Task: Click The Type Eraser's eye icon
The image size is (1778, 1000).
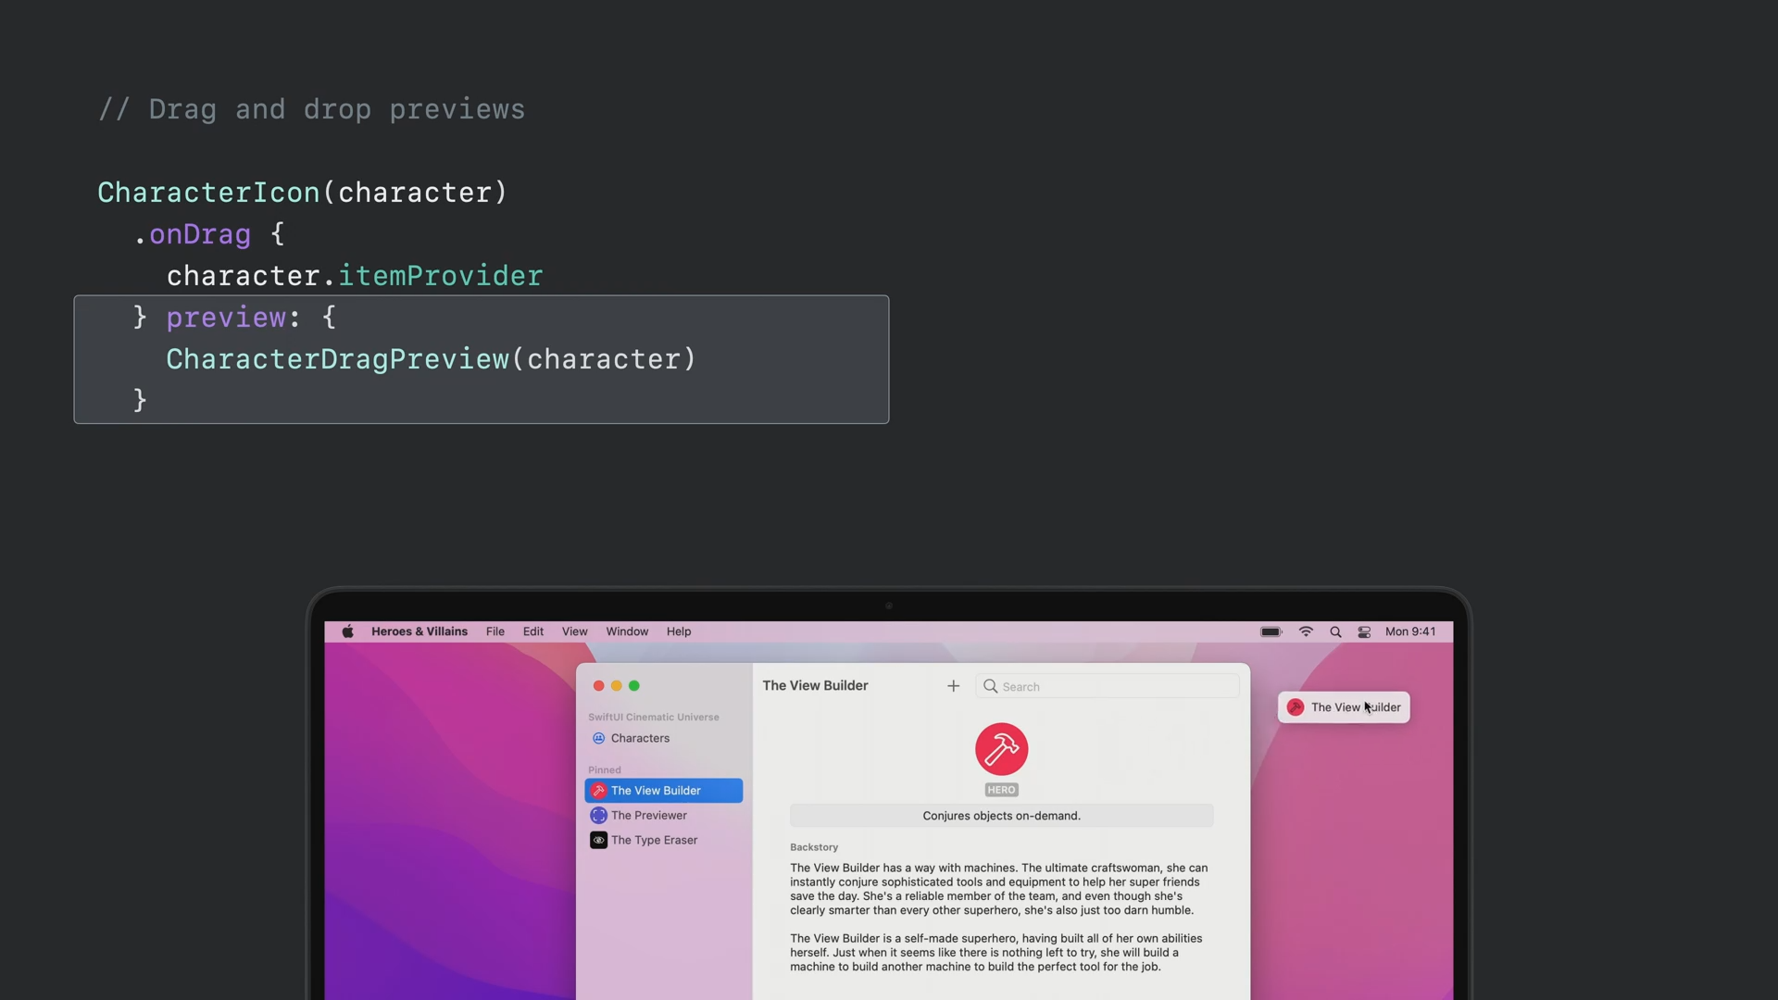Action: pyautogui.click(x=598, y=841)
